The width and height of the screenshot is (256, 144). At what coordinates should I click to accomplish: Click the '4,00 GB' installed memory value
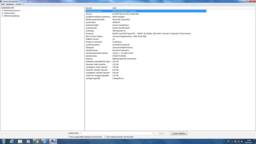(115, 61)
